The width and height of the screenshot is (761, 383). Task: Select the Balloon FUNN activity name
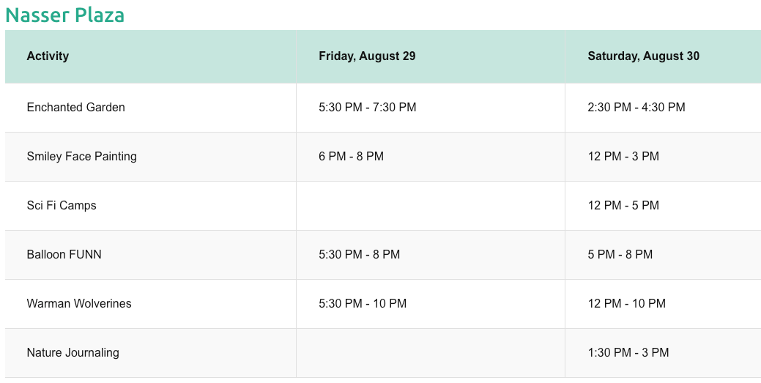[64, 255]
